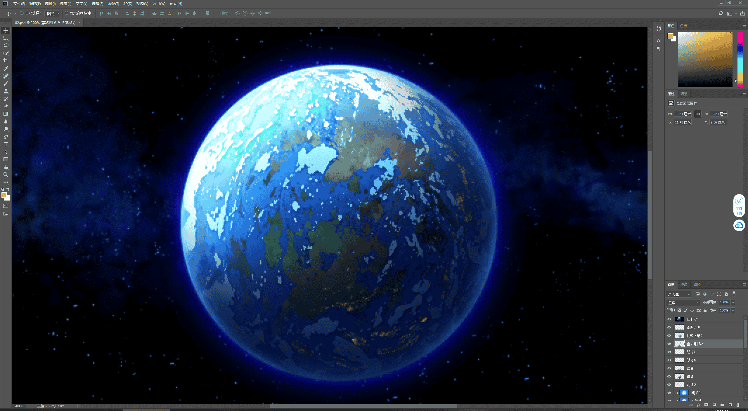This screenshot has height=411, width=748.
Task: Open the 滤镜(T) menu
Action: click(x=113, y=4)
